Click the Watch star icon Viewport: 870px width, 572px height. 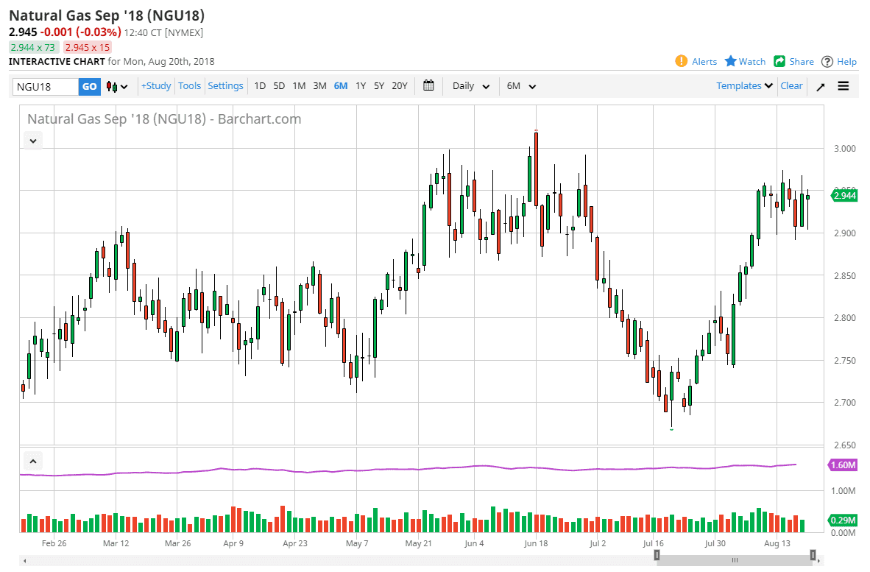[731, 61]
